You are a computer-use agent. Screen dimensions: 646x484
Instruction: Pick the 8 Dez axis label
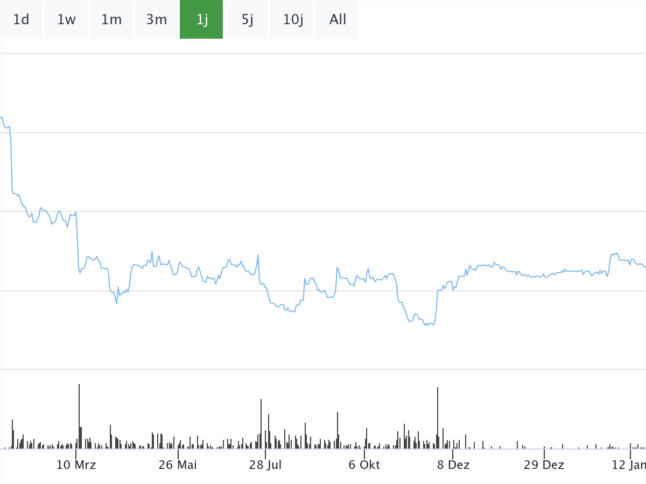[x=453, y=465]
